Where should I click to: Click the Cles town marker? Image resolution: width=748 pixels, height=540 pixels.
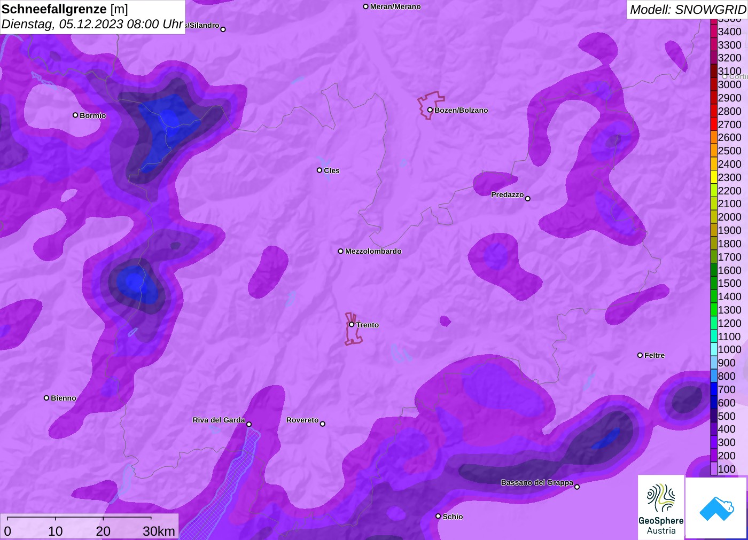(320, 170)
